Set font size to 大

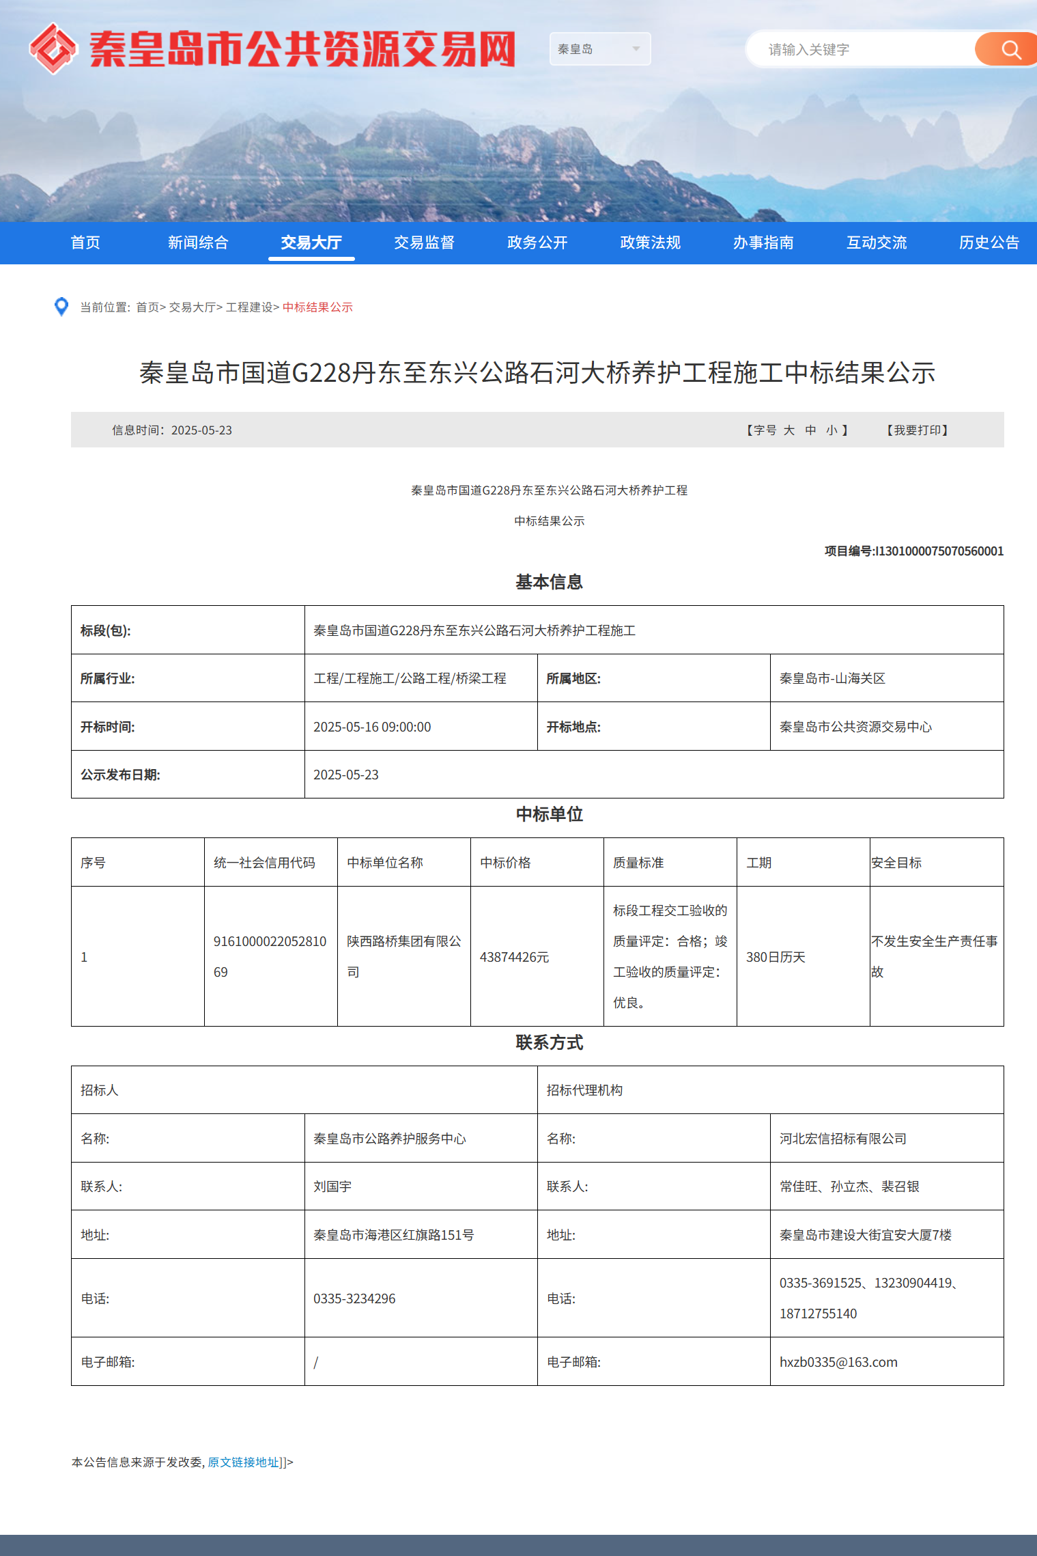point(789,430)
